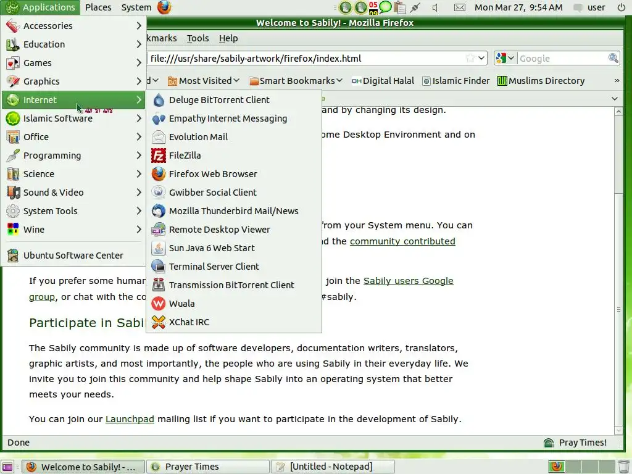
Task: Open the Sound & Video submenu
Action: point(74,193)
